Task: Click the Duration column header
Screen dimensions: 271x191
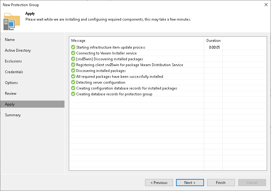Action: (213, 40)
